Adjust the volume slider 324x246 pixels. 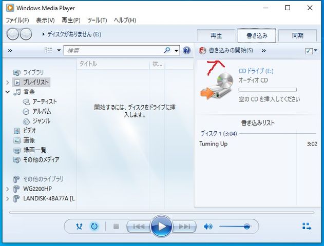pos(235,227)
